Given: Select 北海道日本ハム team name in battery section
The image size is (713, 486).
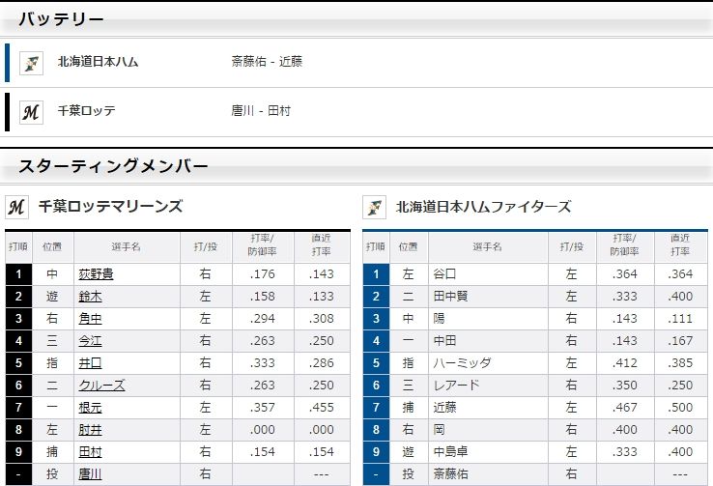Looking at the screenshot, I should [x=98, y=62].
